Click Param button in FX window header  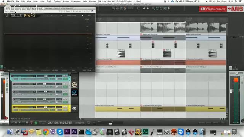68,11
